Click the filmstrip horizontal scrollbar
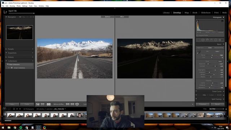 [x=8, y=121]
